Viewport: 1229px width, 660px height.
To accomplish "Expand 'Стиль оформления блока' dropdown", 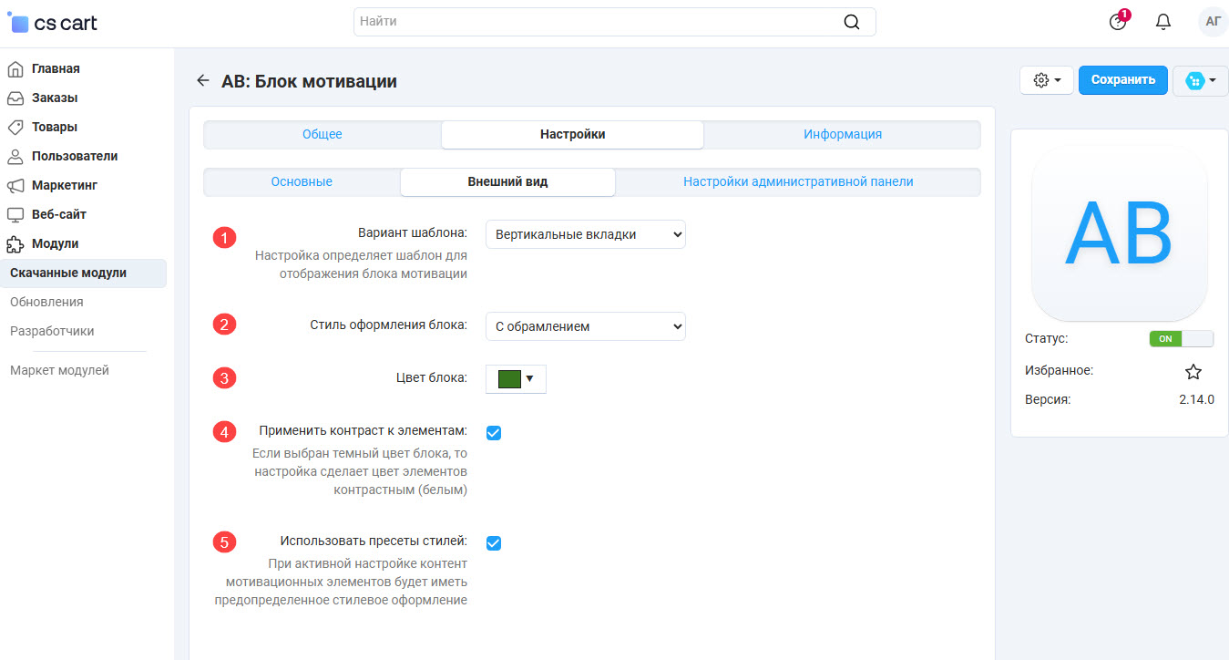I will (x=585, y=326).
